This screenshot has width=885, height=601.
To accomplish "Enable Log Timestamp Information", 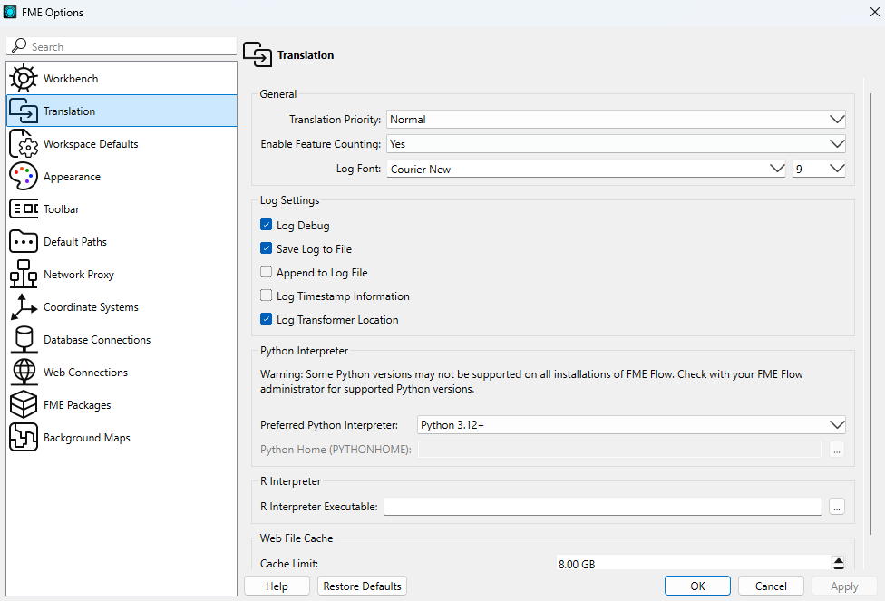I will pos(266,296).
